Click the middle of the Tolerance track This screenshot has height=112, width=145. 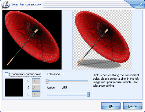67,81
